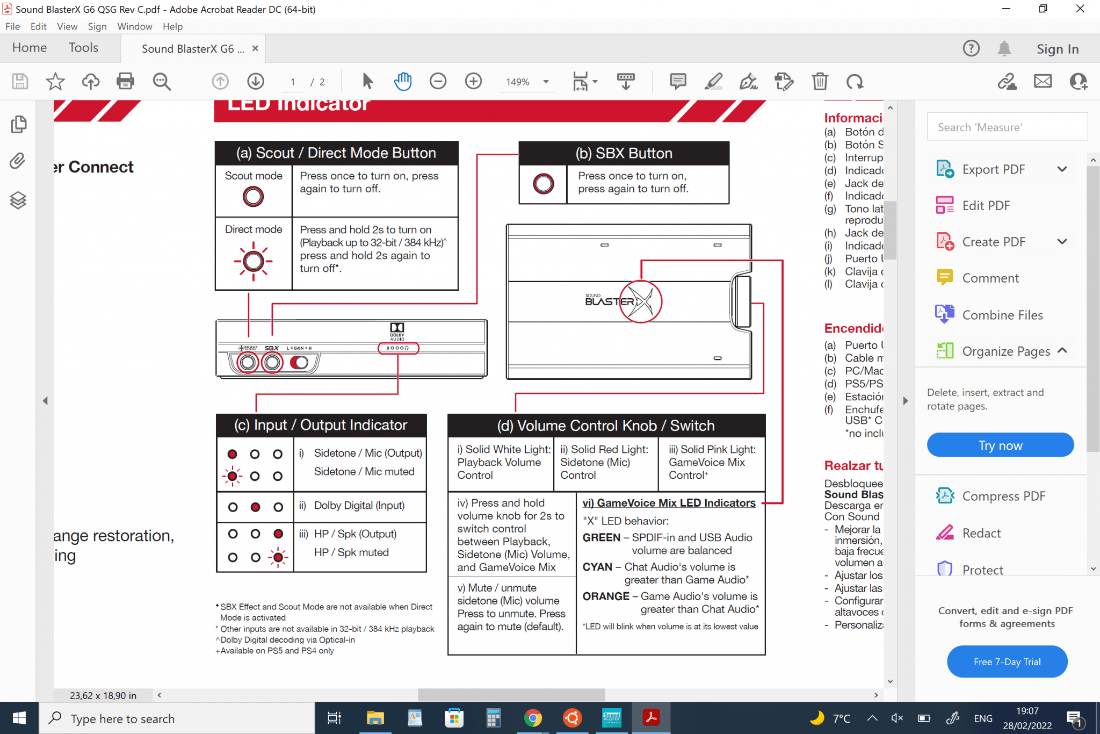The height and width of the screenshot is (734, 1100).
Task: Open the File menu
Action: tap(12, 26)
